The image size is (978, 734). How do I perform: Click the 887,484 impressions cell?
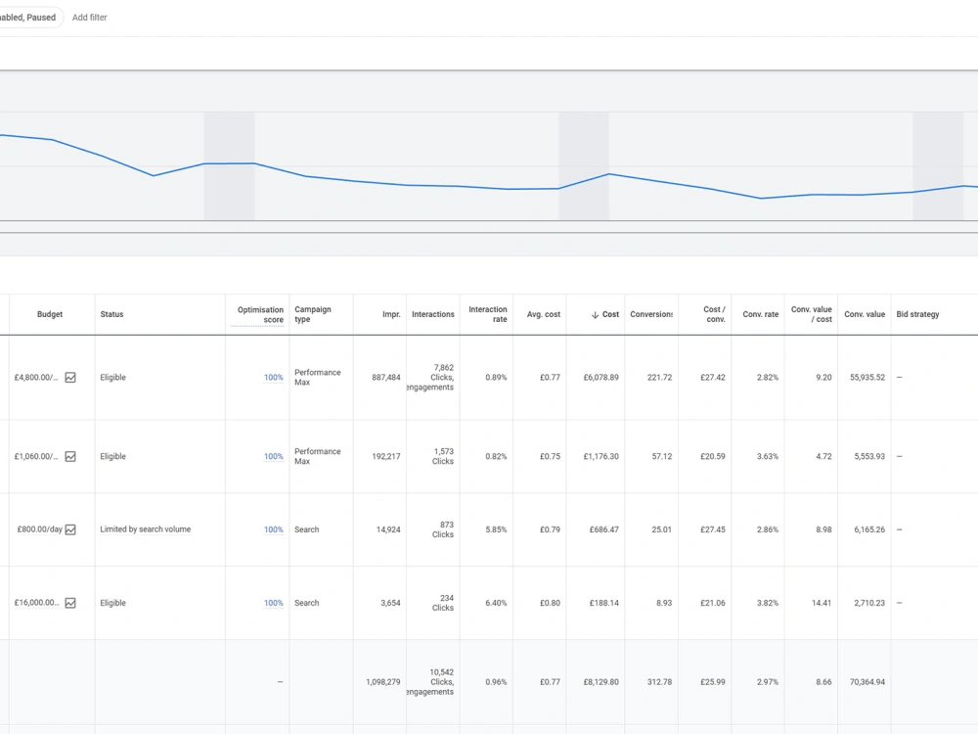pos(386,378)
